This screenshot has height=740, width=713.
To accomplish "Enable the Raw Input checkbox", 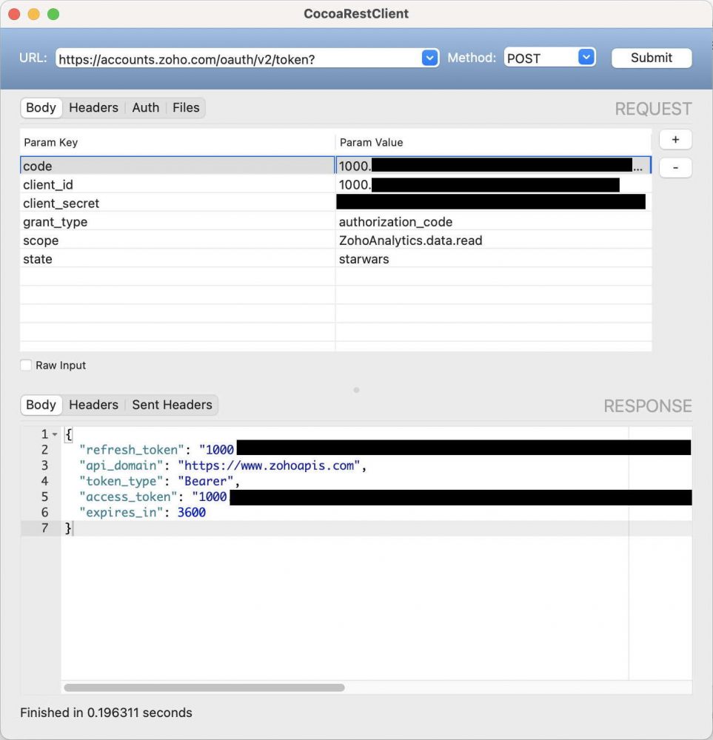I will click(26, 365).
